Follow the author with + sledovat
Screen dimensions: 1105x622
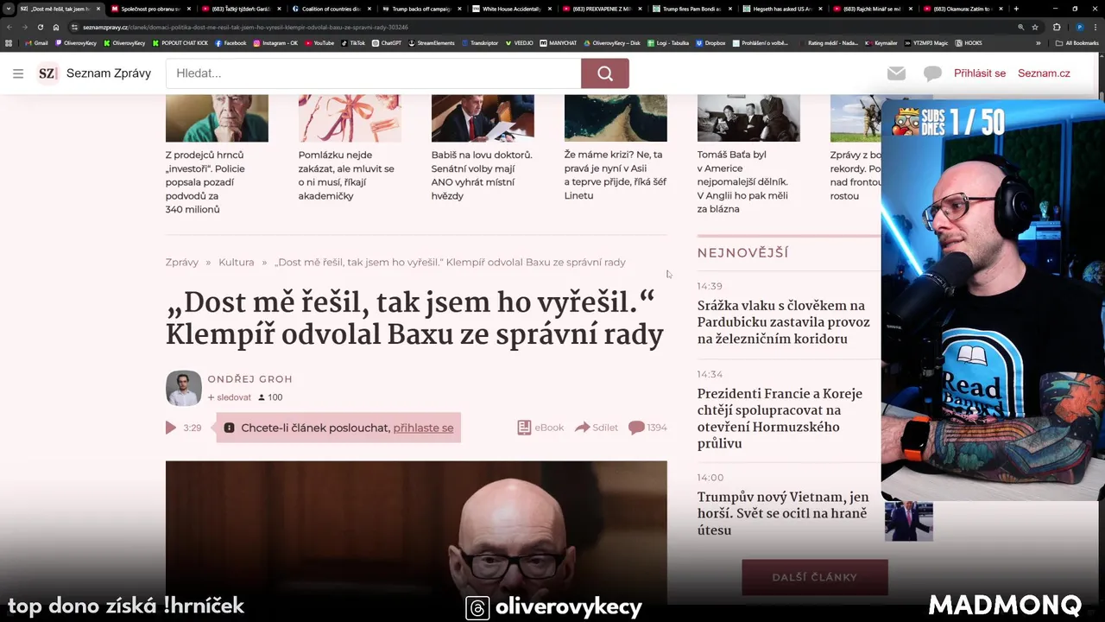click(230, 397)
